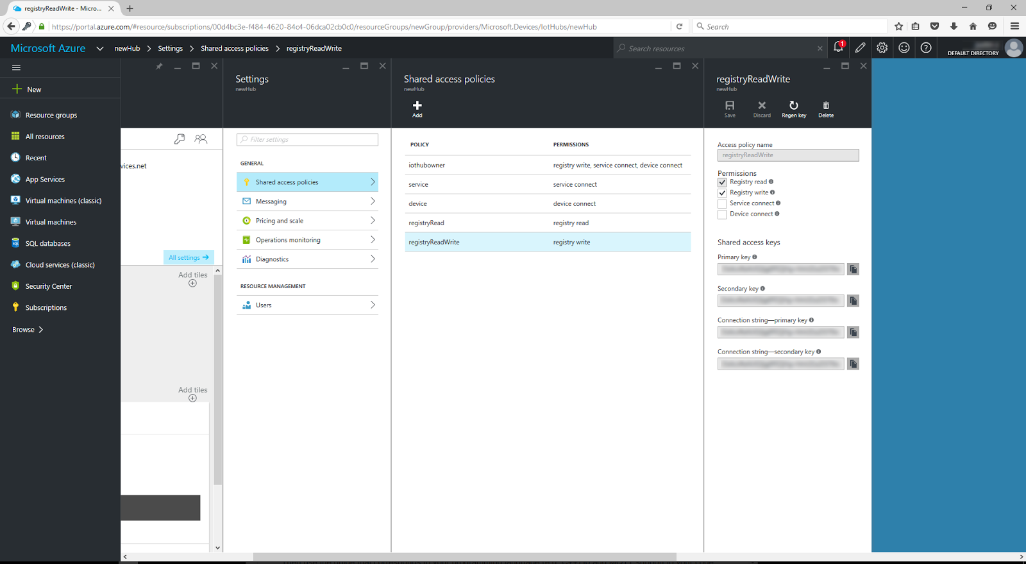This screenshot has width=1026, height=564.
Task: Delete the registryReadWrite policy
Action: pyautogui.click(x=826, y=108)
